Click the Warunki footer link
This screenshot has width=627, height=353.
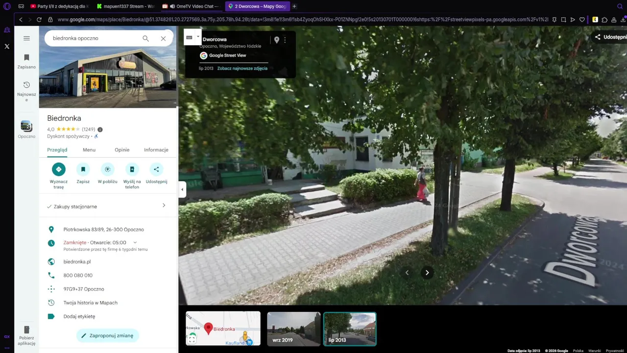coord(595,351)
